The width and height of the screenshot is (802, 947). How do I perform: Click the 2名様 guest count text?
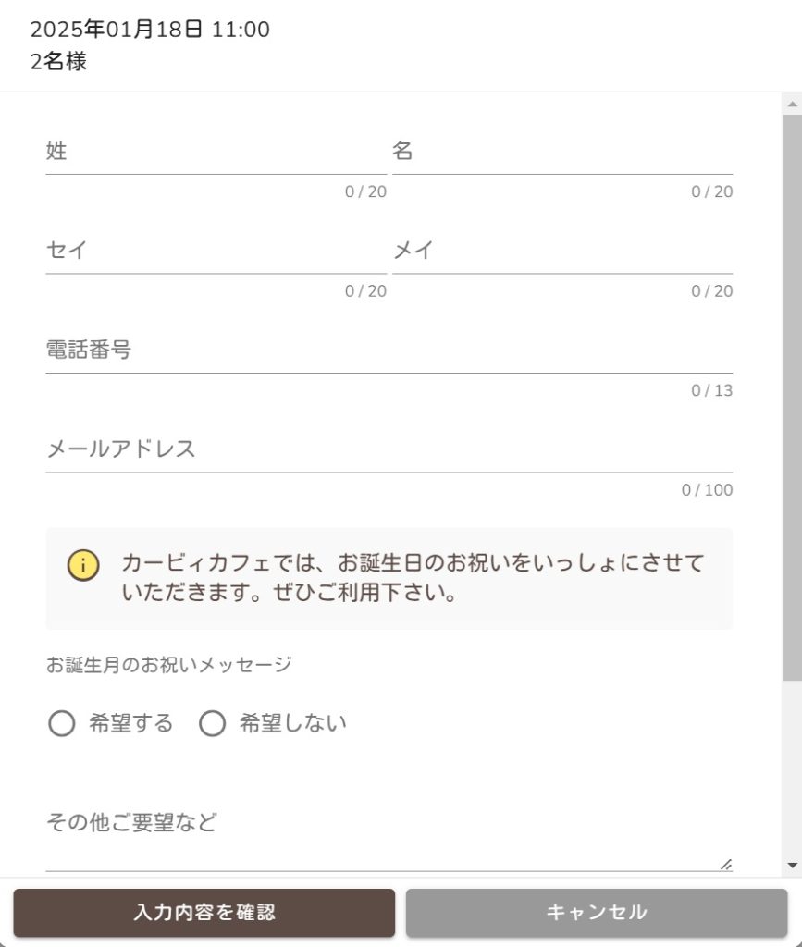point(58,63)
